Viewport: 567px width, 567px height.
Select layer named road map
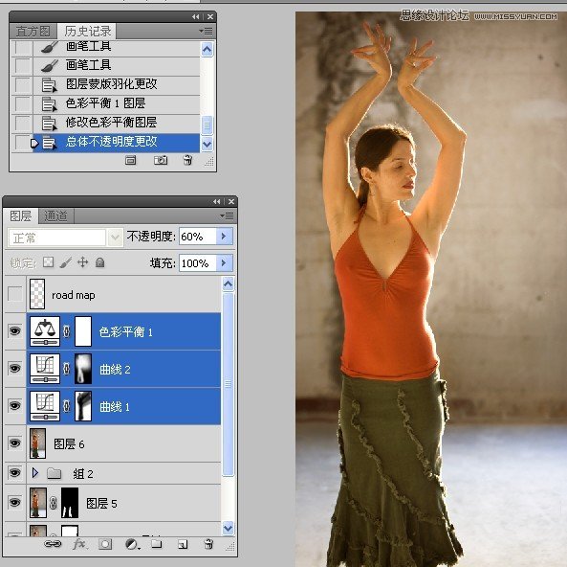click(74, 295)
